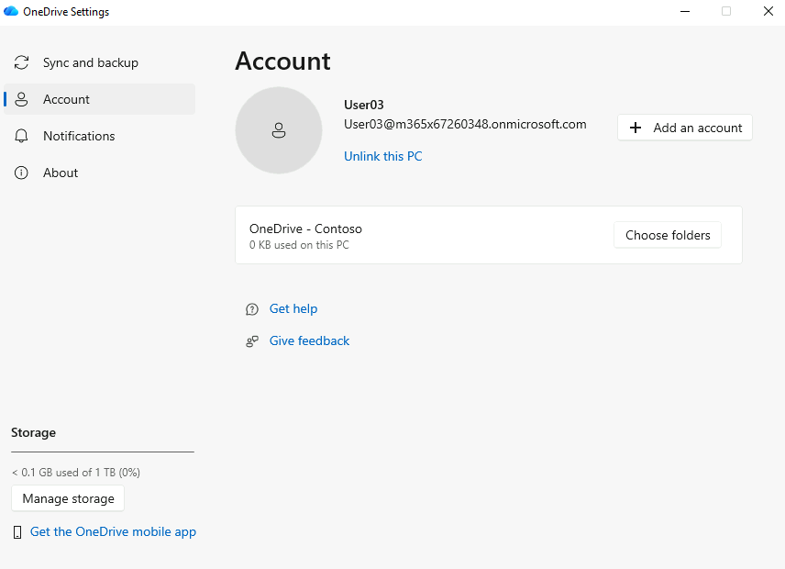Minimize the OneDrive Settings window
Viewport: 785px width, 569px height.
click(x=685, y=11)
